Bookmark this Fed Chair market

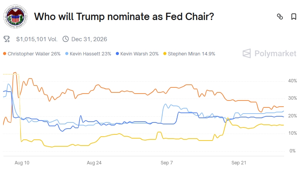(x=294, y=17)
